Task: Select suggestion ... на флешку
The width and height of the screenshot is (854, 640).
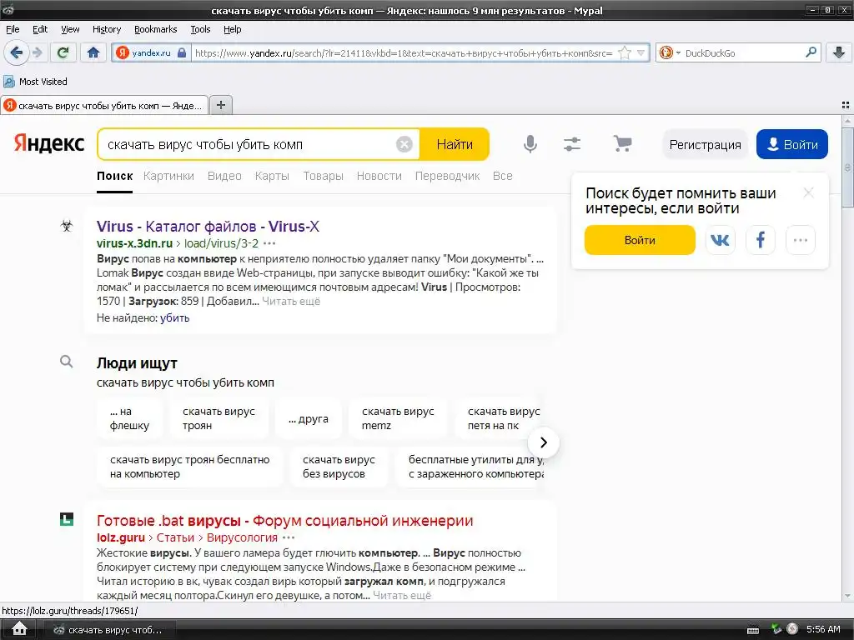Action: pyautogui.click(x=129, y=418)
